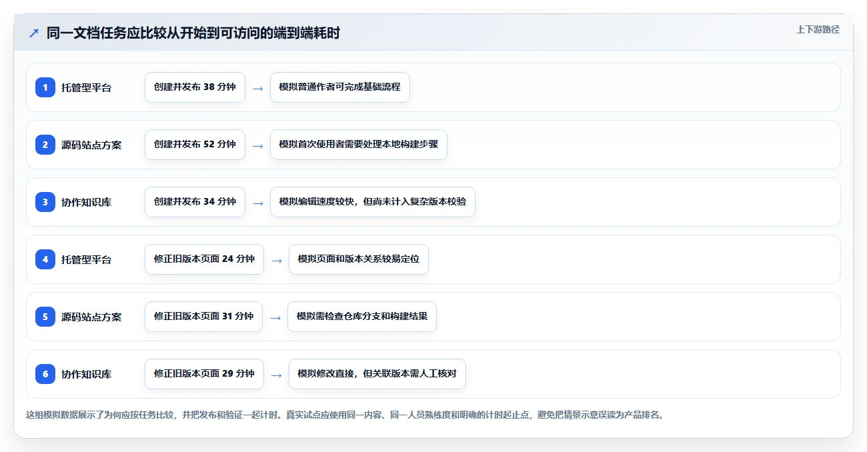Open the 创建并发布 52 分钟 chip
The height and width of the screenshot is (452, 867).
pos(195,145)
